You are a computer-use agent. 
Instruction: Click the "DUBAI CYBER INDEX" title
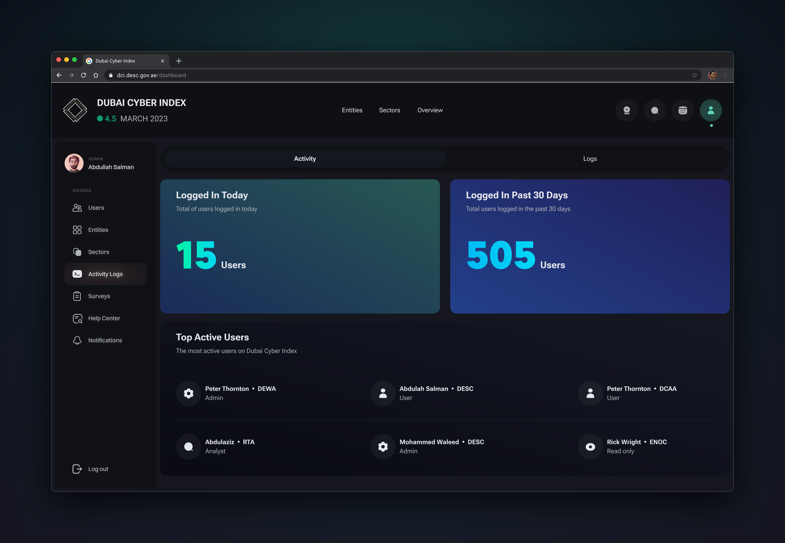click(142, 103)
